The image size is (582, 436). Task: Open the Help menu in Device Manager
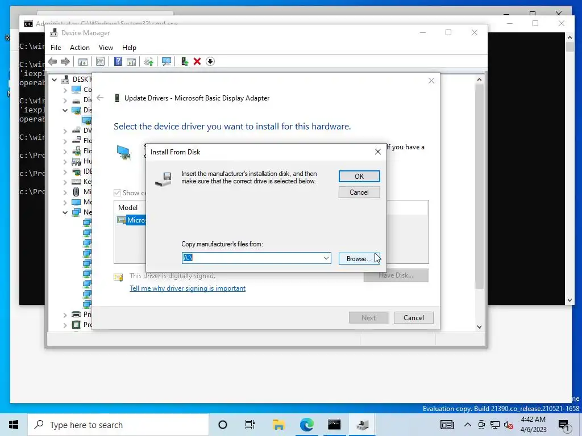129,48
